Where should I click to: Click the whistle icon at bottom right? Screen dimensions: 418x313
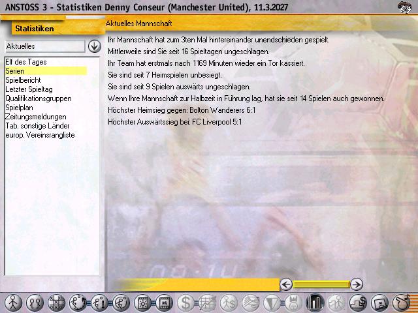(400, 303)
